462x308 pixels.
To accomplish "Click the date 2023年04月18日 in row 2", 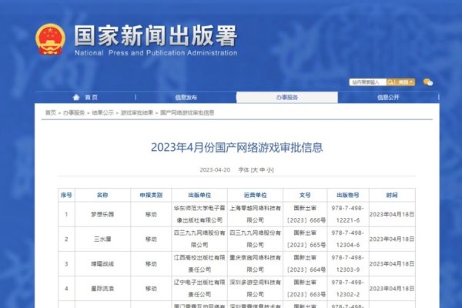I will coord(392,239).
